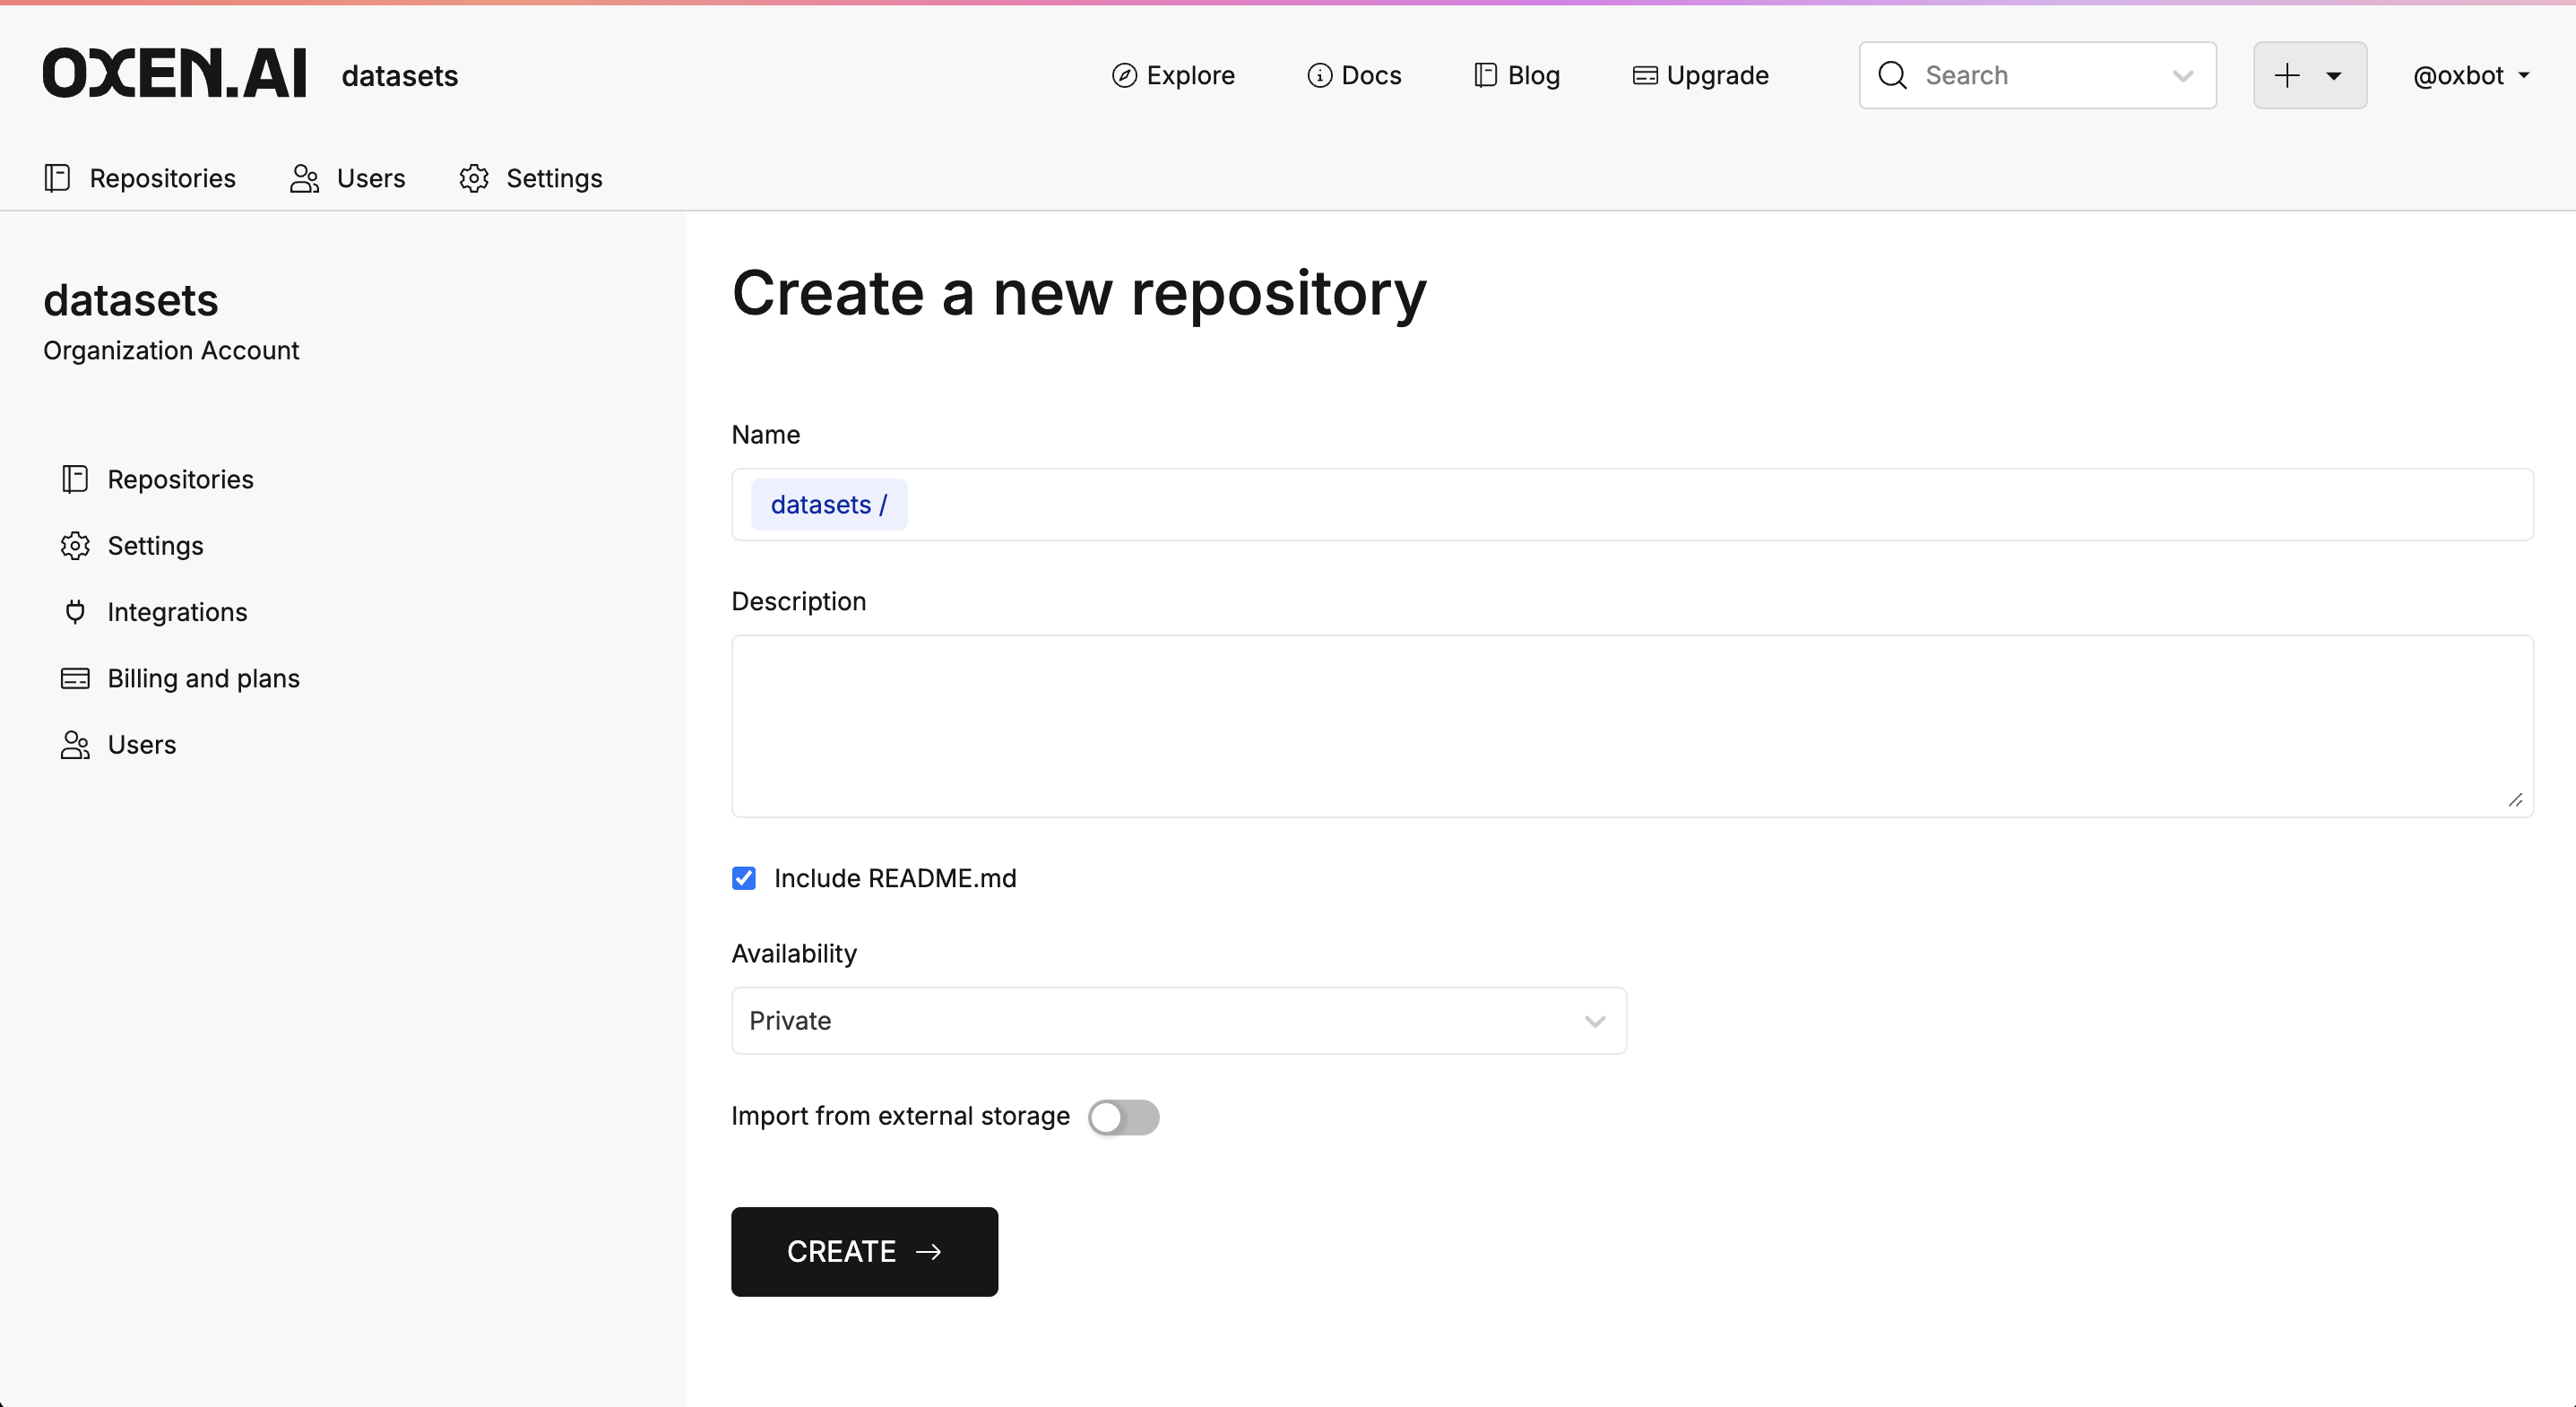Screen dimensions: 2576x1407
Task: Click the Upgrade card icon
Action: pos(1644,75)
